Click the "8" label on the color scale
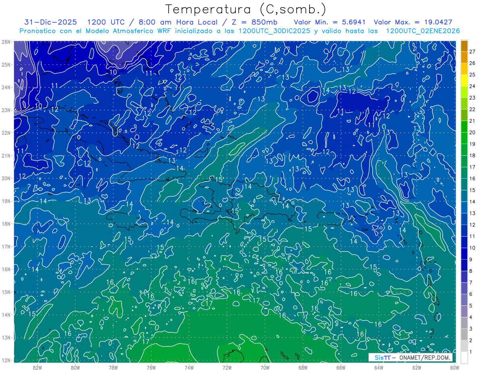Screen dimensions: 483x373 coord(471,271)
